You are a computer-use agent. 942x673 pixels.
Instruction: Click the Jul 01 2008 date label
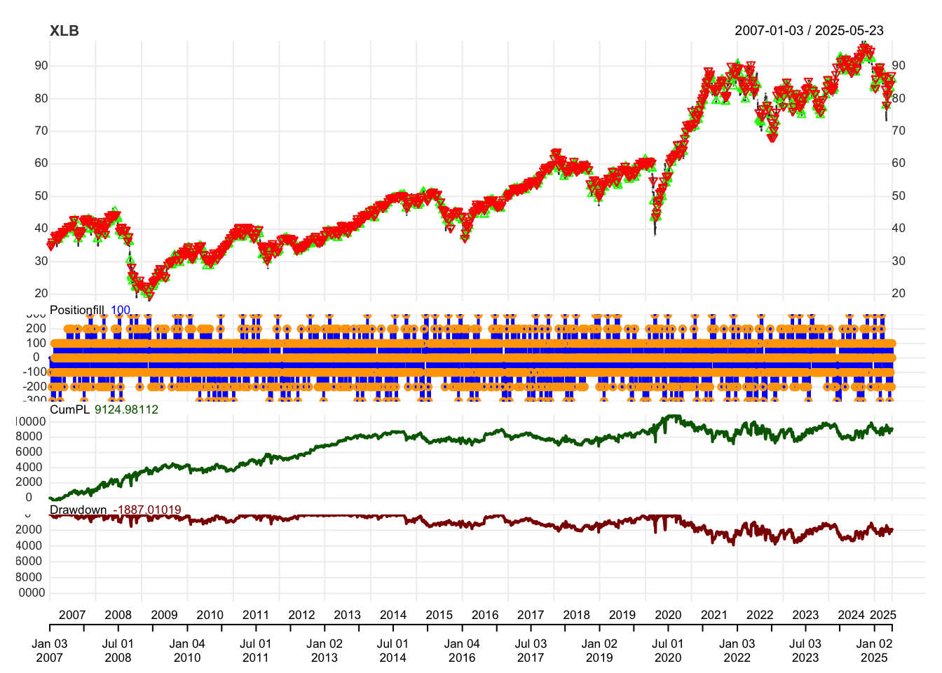tap(118, 651)
